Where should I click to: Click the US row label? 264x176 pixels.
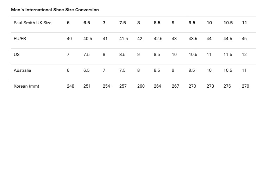point(17,55)
